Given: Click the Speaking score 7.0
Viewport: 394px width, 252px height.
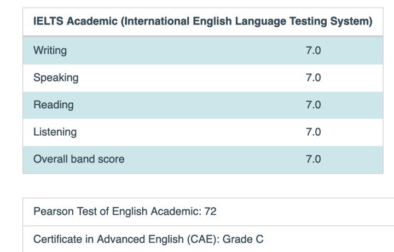Looking at the screenshot, I should 314,78.
